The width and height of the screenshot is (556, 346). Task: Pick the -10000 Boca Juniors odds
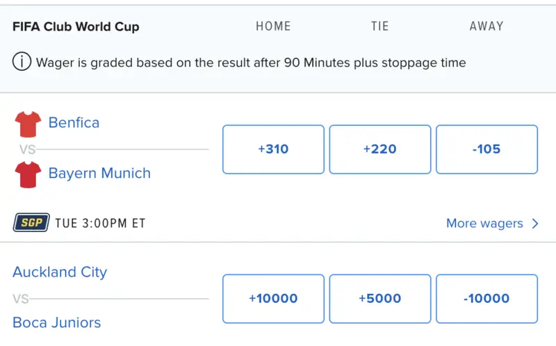click(486, 299)
